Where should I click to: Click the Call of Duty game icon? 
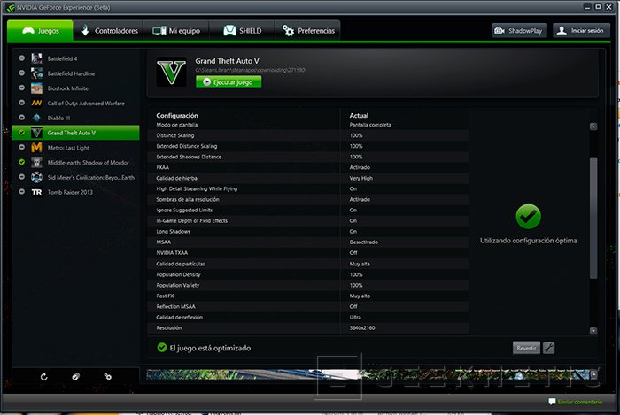36,103
